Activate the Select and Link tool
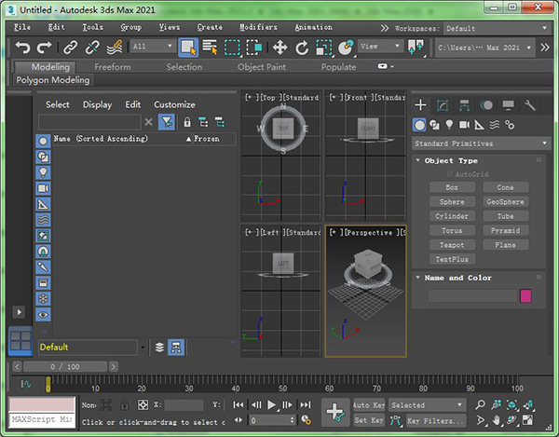559x437 pixels. (x=70, y=47)
